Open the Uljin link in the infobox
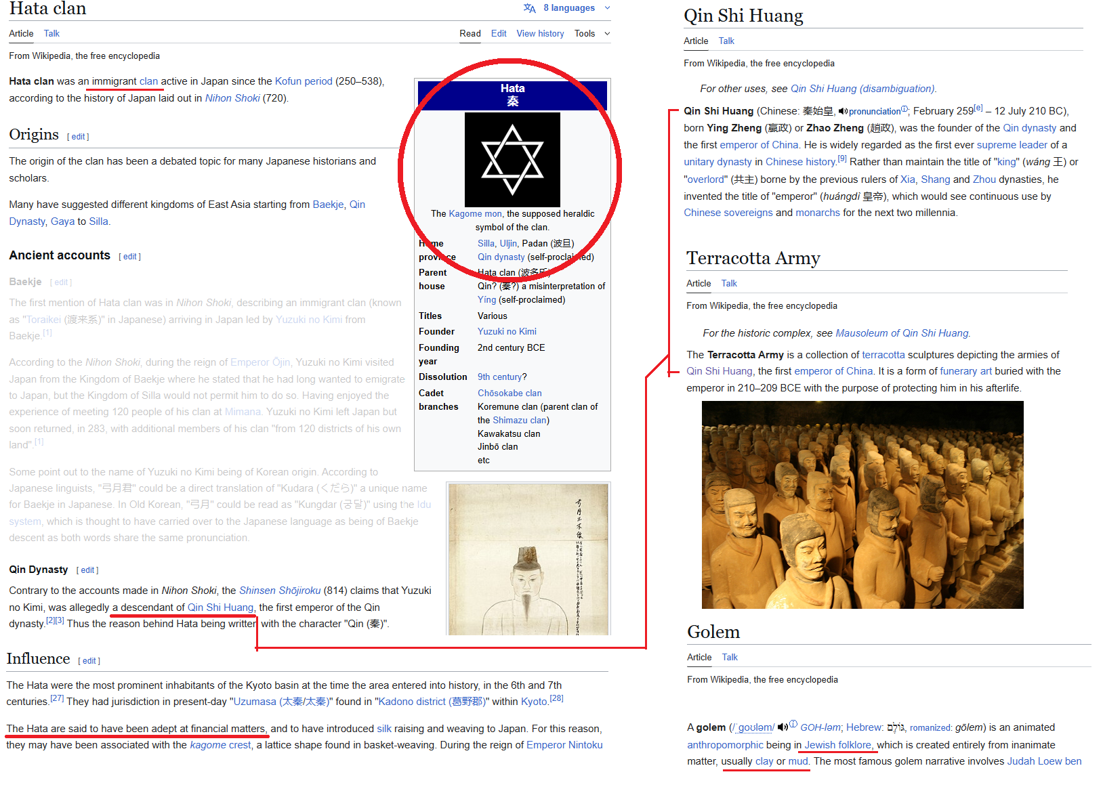 point(508,244)
